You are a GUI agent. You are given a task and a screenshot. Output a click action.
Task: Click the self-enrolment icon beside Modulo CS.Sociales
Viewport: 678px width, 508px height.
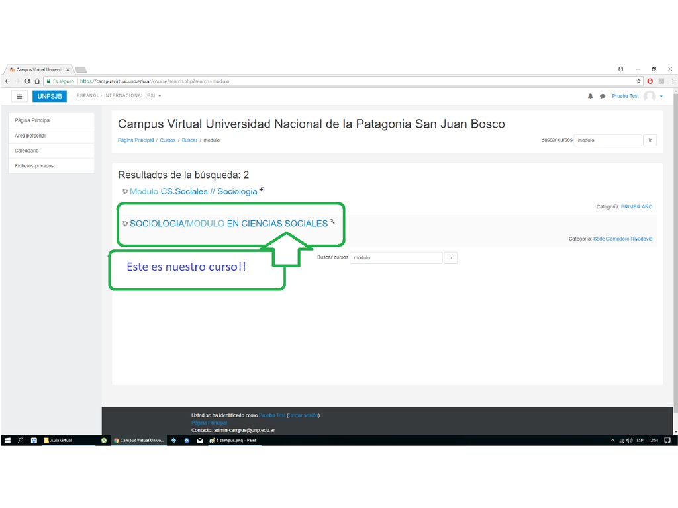(x=262, y=189)
